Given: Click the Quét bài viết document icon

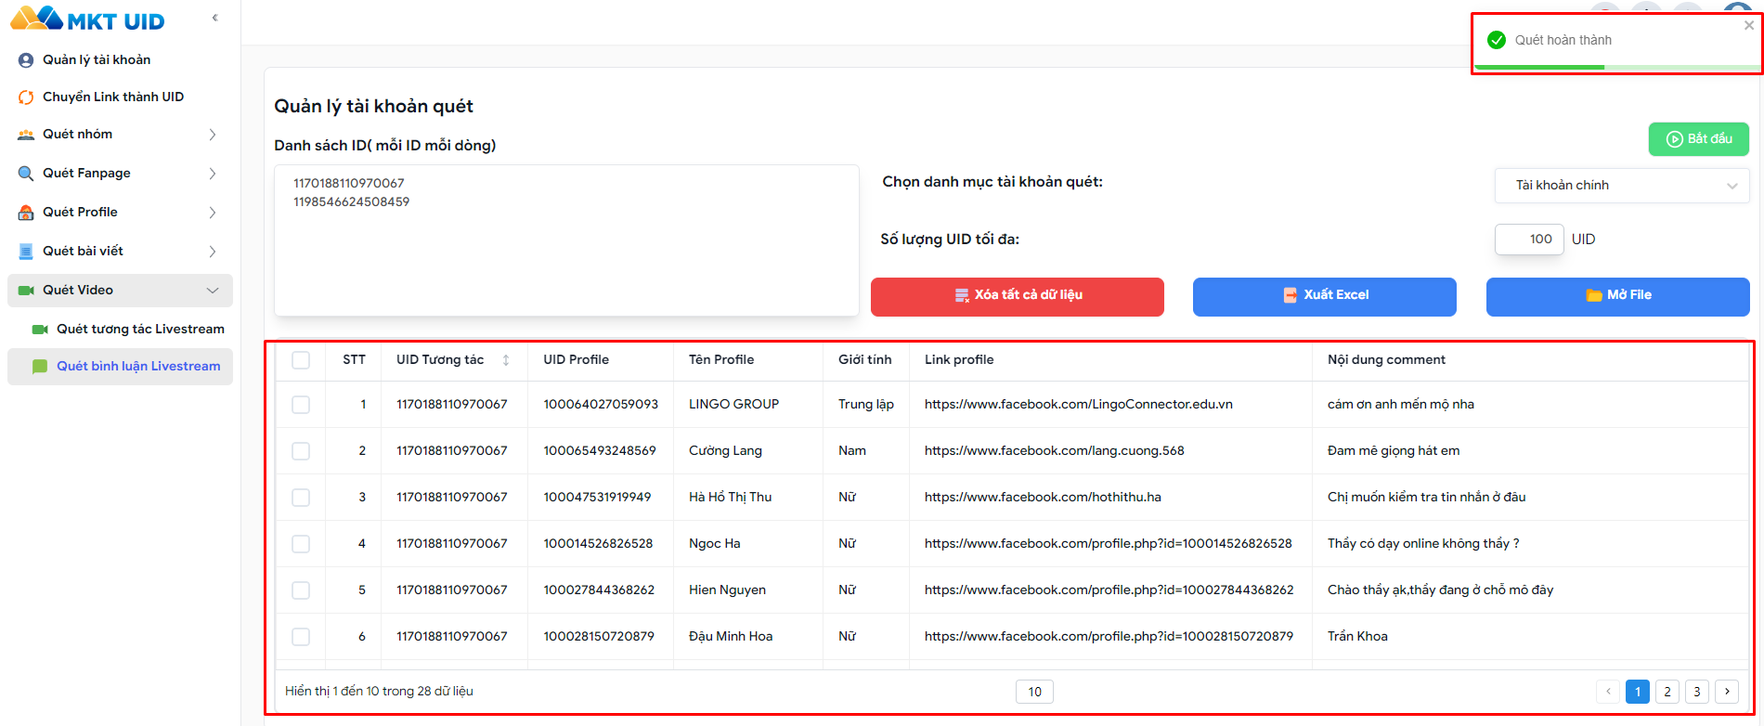Looking at the screenshot, I should click(26, 252).
